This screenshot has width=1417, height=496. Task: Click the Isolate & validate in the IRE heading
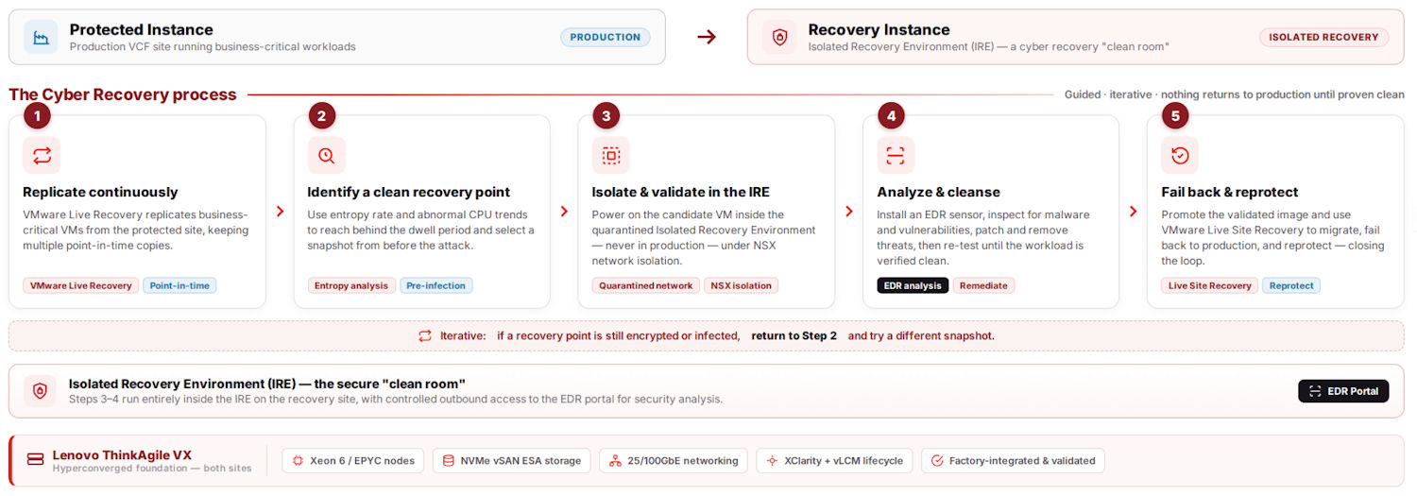682,192
